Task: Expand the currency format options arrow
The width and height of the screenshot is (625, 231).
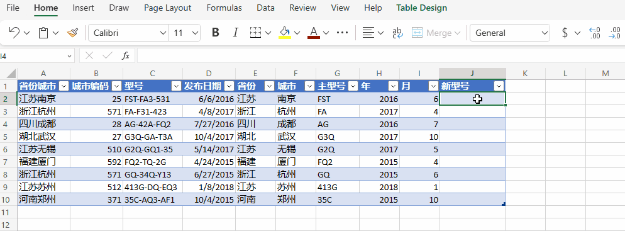Action: pos(577,33)
